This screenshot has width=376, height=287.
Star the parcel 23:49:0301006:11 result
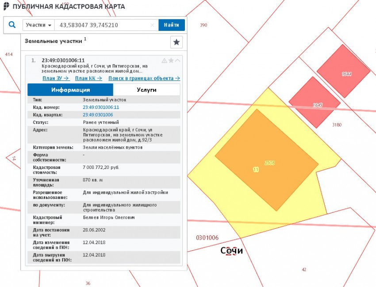[171, 61]
